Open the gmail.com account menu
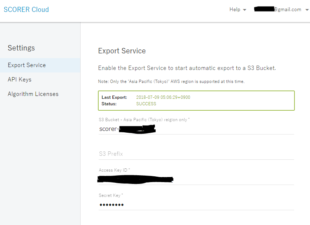The image size is (310, 225). (281, 9)
